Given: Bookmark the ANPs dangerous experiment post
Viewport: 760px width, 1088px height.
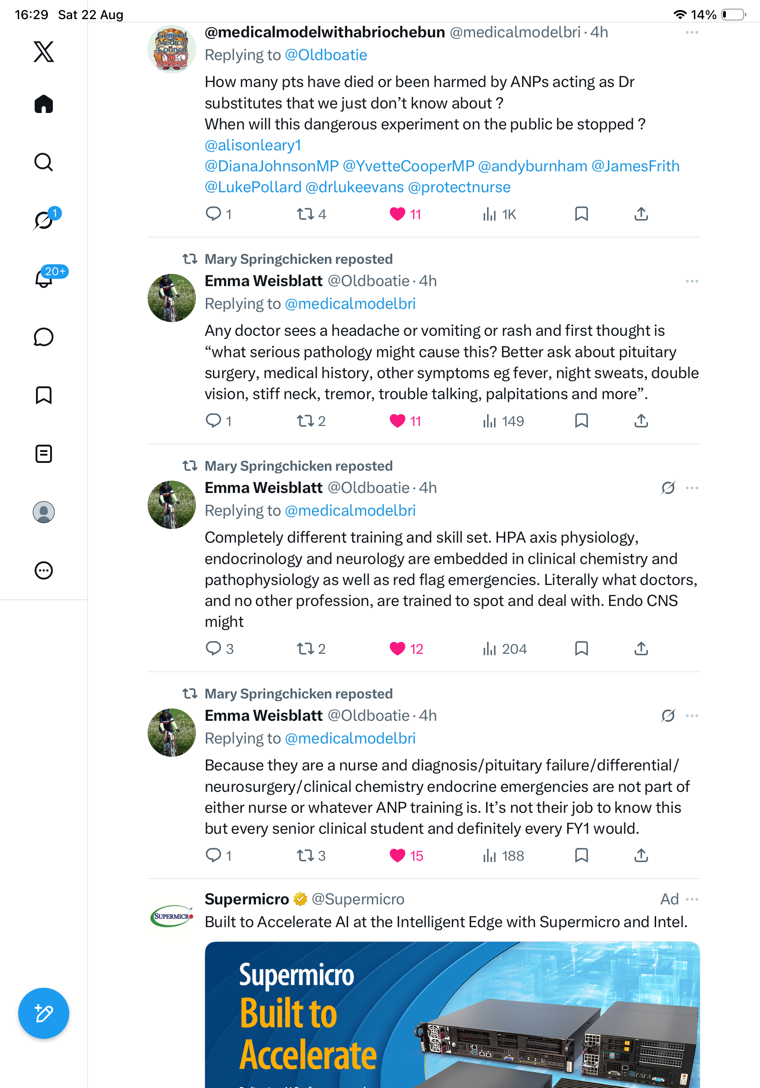Looking at the screenshot, I should pos(581,214).
